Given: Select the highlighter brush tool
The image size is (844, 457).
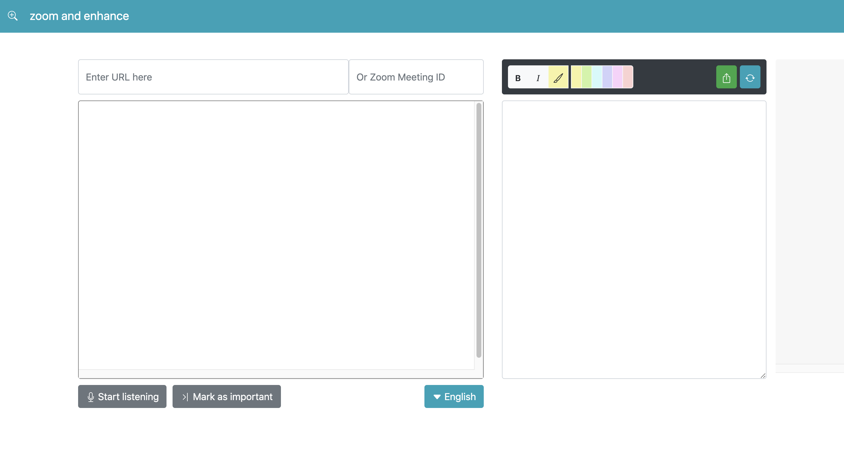Looking at the screenshot, I should 558,77.
